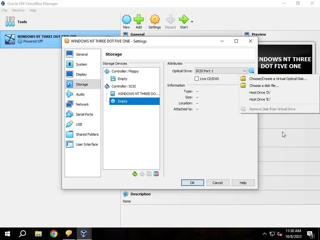
Task: Open the Help menu in VirtualBox Manager
Action: click(x=32, y=10)
